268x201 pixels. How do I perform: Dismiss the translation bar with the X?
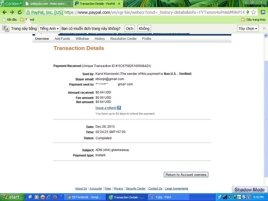(264, 28)
